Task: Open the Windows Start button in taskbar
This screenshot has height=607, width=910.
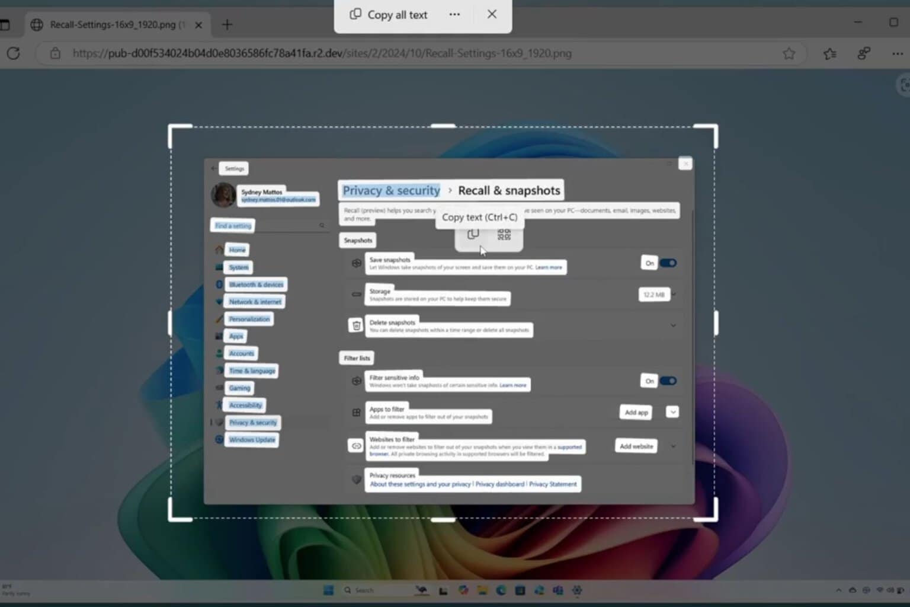Action: (328, 590)
